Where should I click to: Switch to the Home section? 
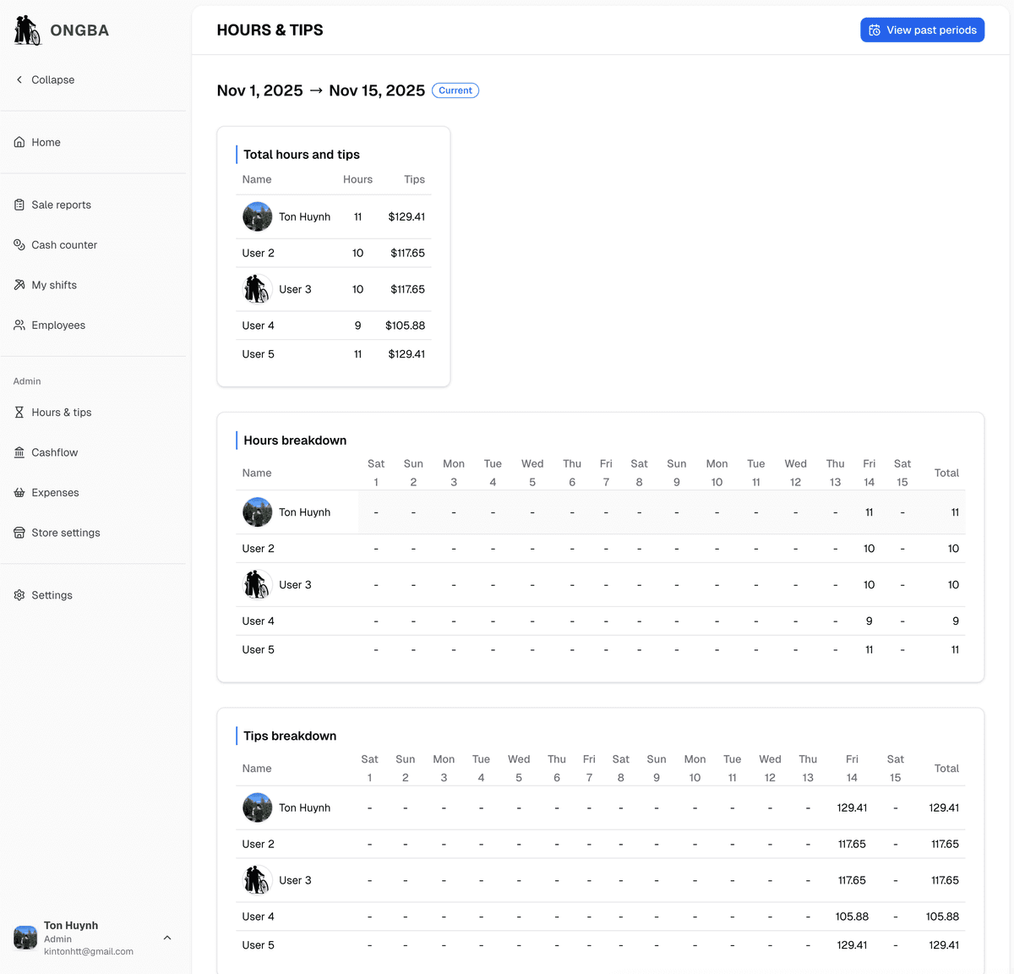click(x=45, y=142)
